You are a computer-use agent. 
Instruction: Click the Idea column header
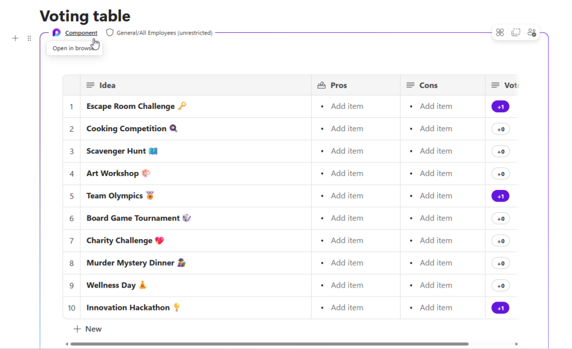(x=196, y=85)
